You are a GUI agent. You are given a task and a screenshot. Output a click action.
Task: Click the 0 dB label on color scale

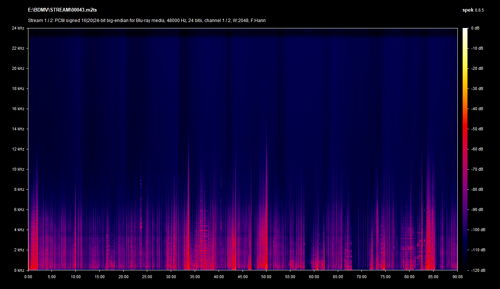[475, 28]
